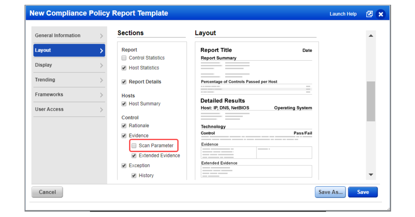Check the highlighted Scan Parameter checkbox
Screen dimensions: 415x217
(134, 146)
